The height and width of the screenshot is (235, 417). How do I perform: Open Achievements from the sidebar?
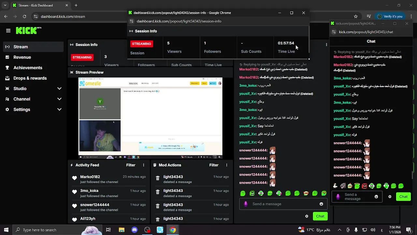point(34,68)
